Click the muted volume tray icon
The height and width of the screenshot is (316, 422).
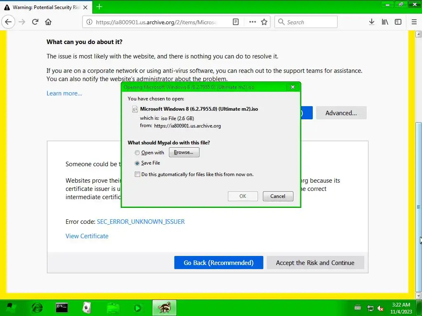pos(380,308)
